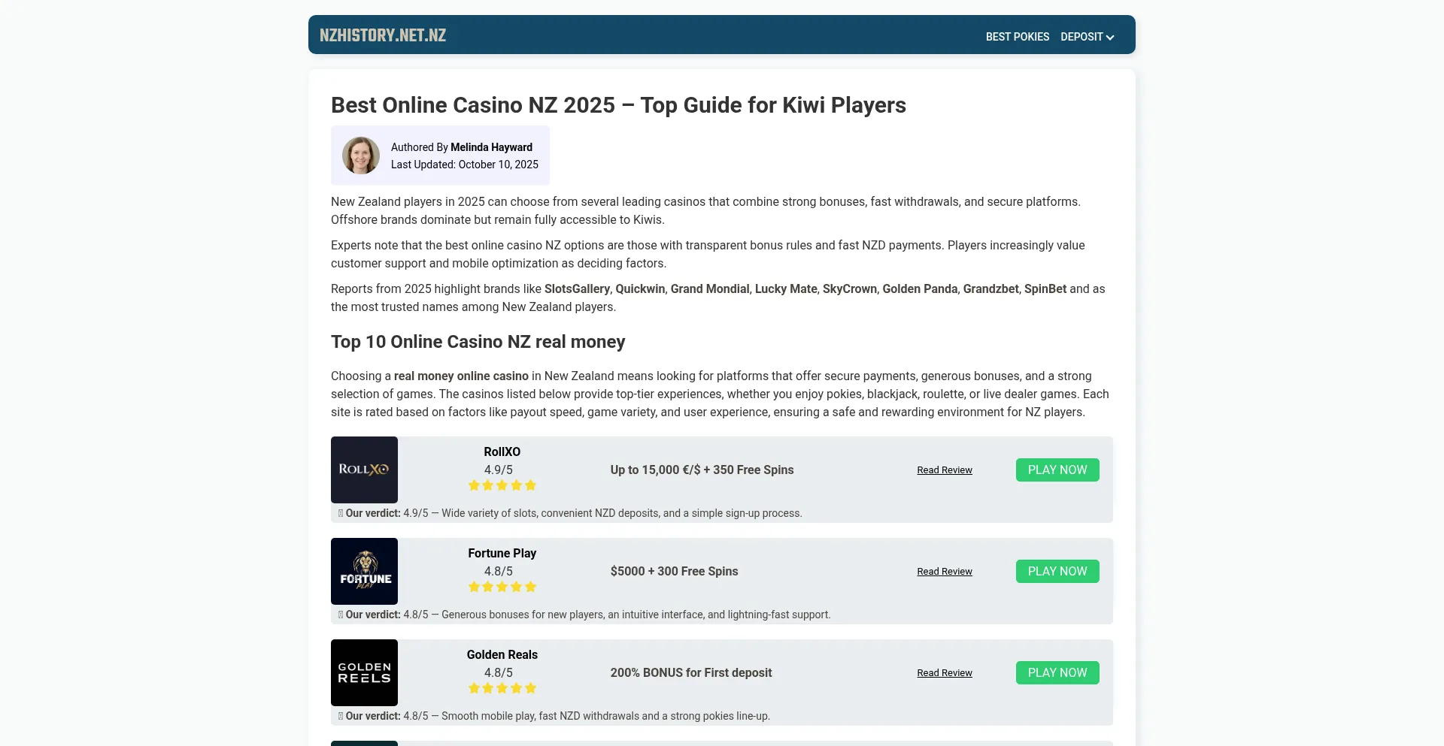
Task: Click the Fortune Play casino name
Action: pyautogui.click(x=502, y=553)
